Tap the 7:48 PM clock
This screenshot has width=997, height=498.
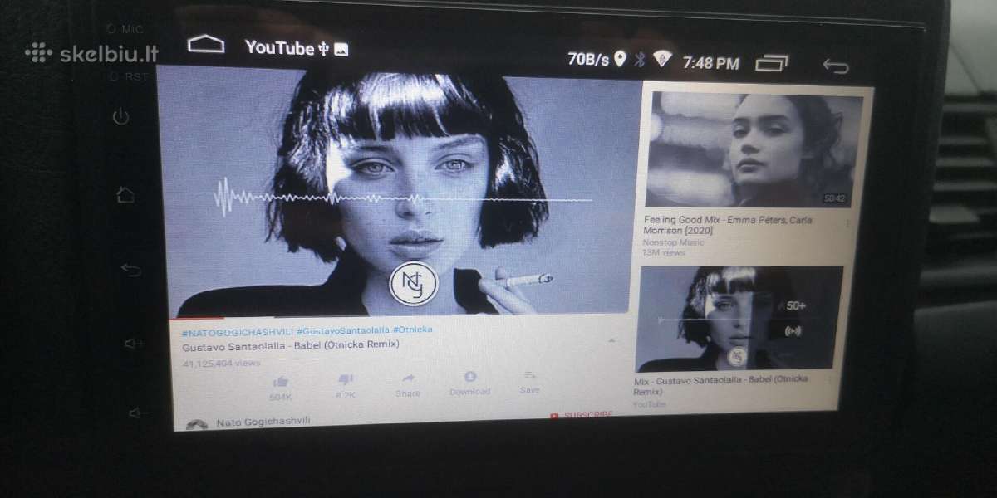(711, 62)
